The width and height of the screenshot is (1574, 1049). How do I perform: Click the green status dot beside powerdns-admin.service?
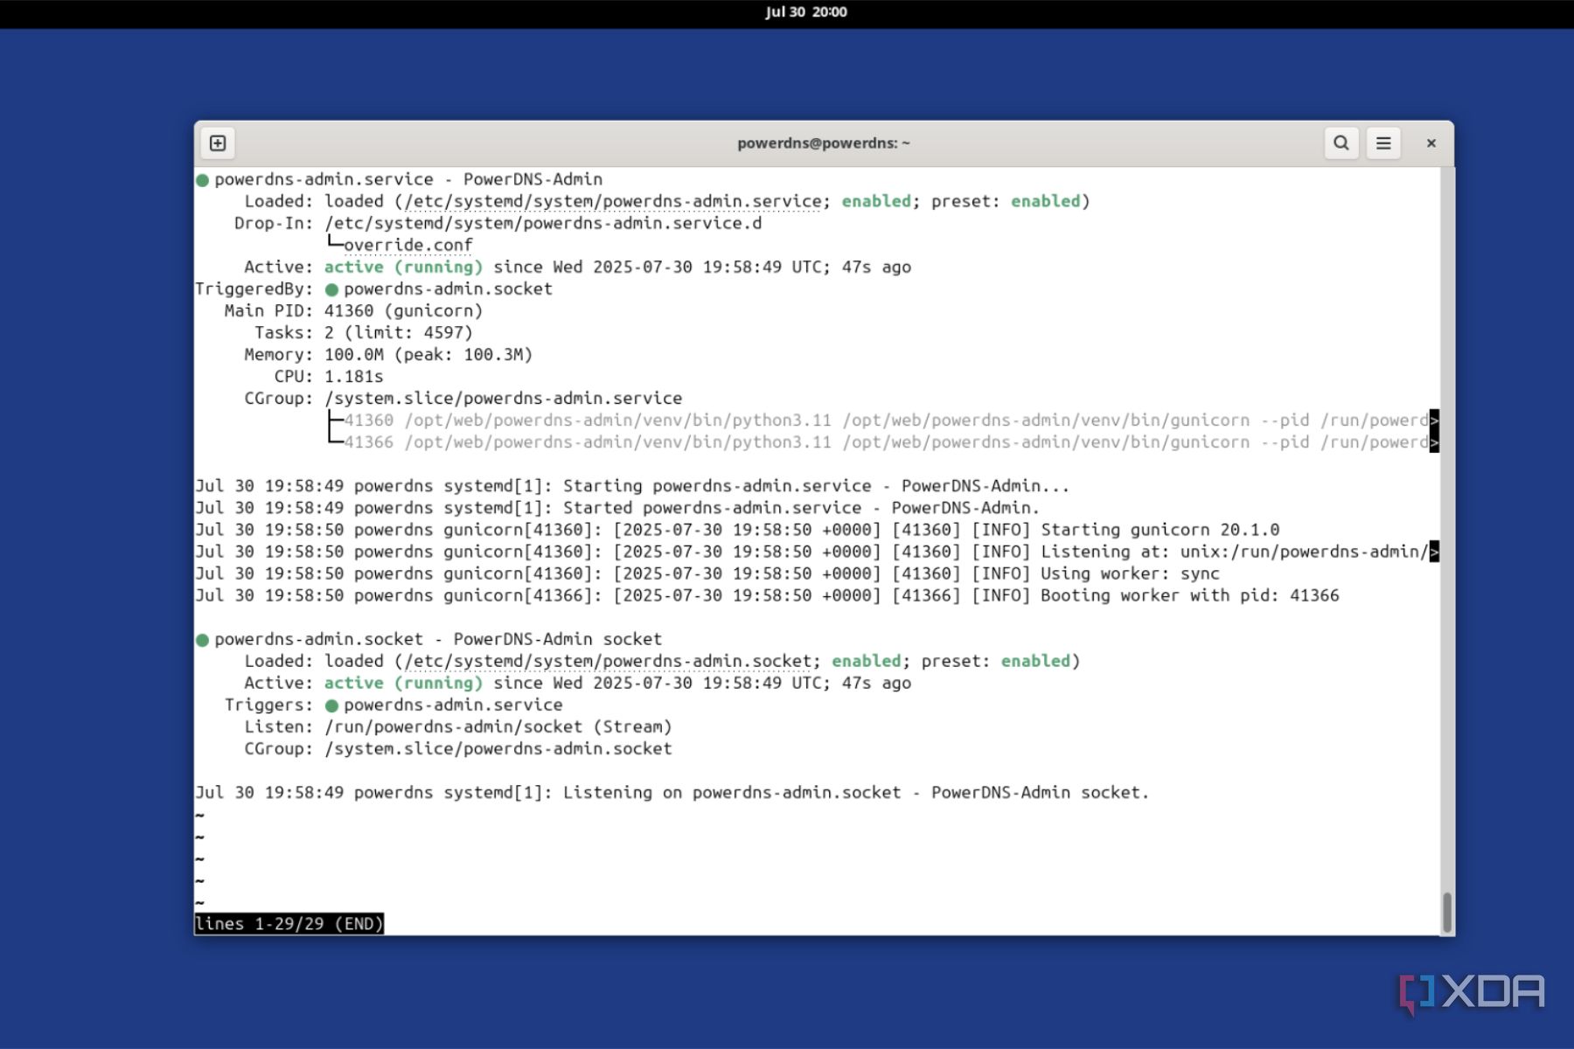point(202,178)
